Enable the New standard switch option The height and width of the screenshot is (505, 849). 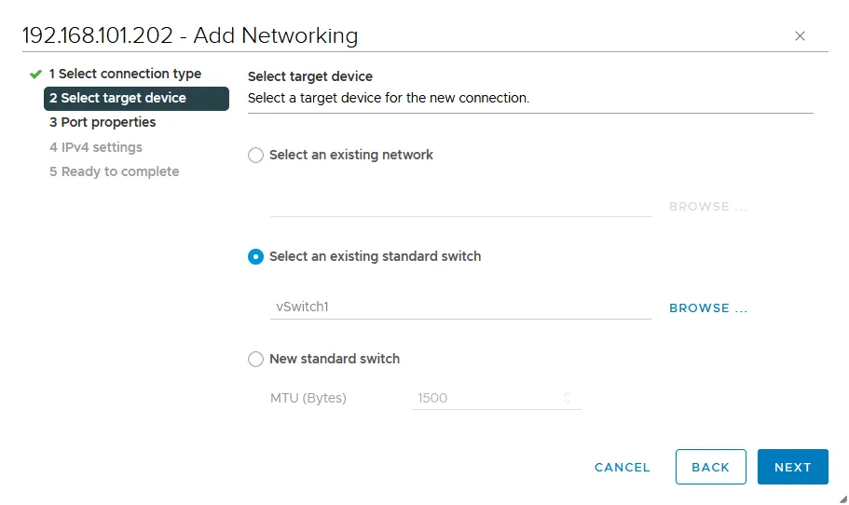pyautogui.click(x=256, y=360)
